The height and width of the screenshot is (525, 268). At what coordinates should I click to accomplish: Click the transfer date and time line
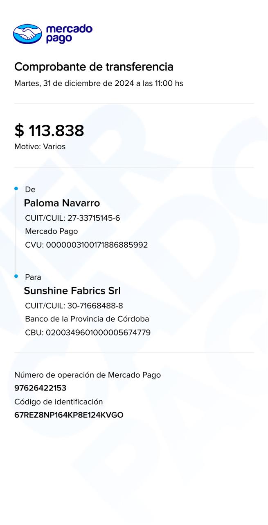(x=99, y=84)
